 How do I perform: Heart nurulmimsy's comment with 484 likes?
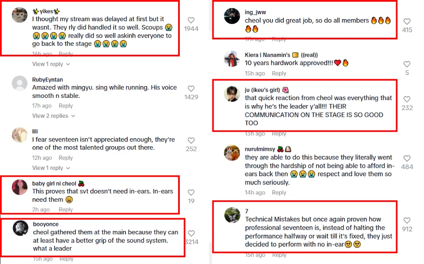(407, 158)
